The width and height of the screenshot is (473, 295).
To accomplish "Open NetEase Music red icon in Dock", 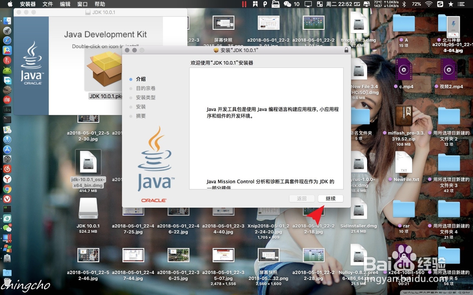I will (x=7, y=169).
